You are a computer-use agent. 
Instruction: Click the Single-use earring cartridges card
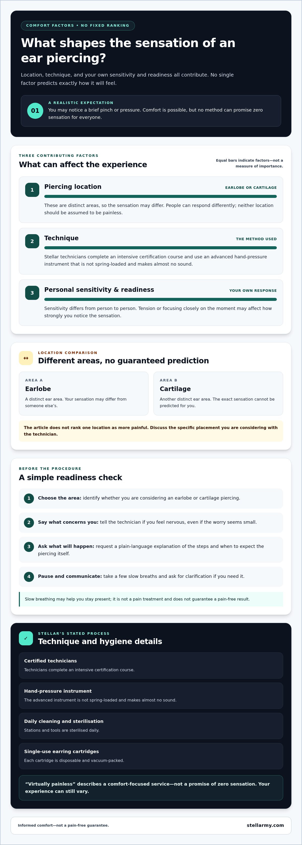[151, 756]
